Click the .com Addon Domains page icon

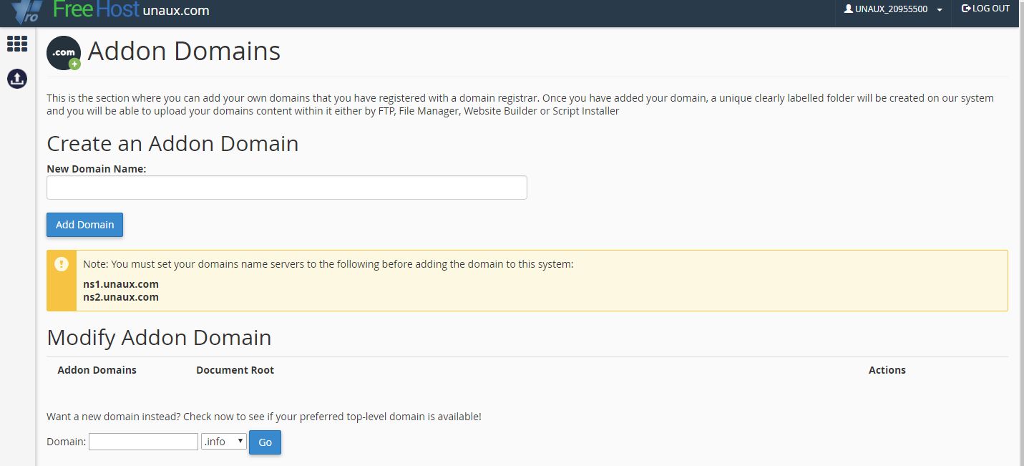(x=63, y=52)
